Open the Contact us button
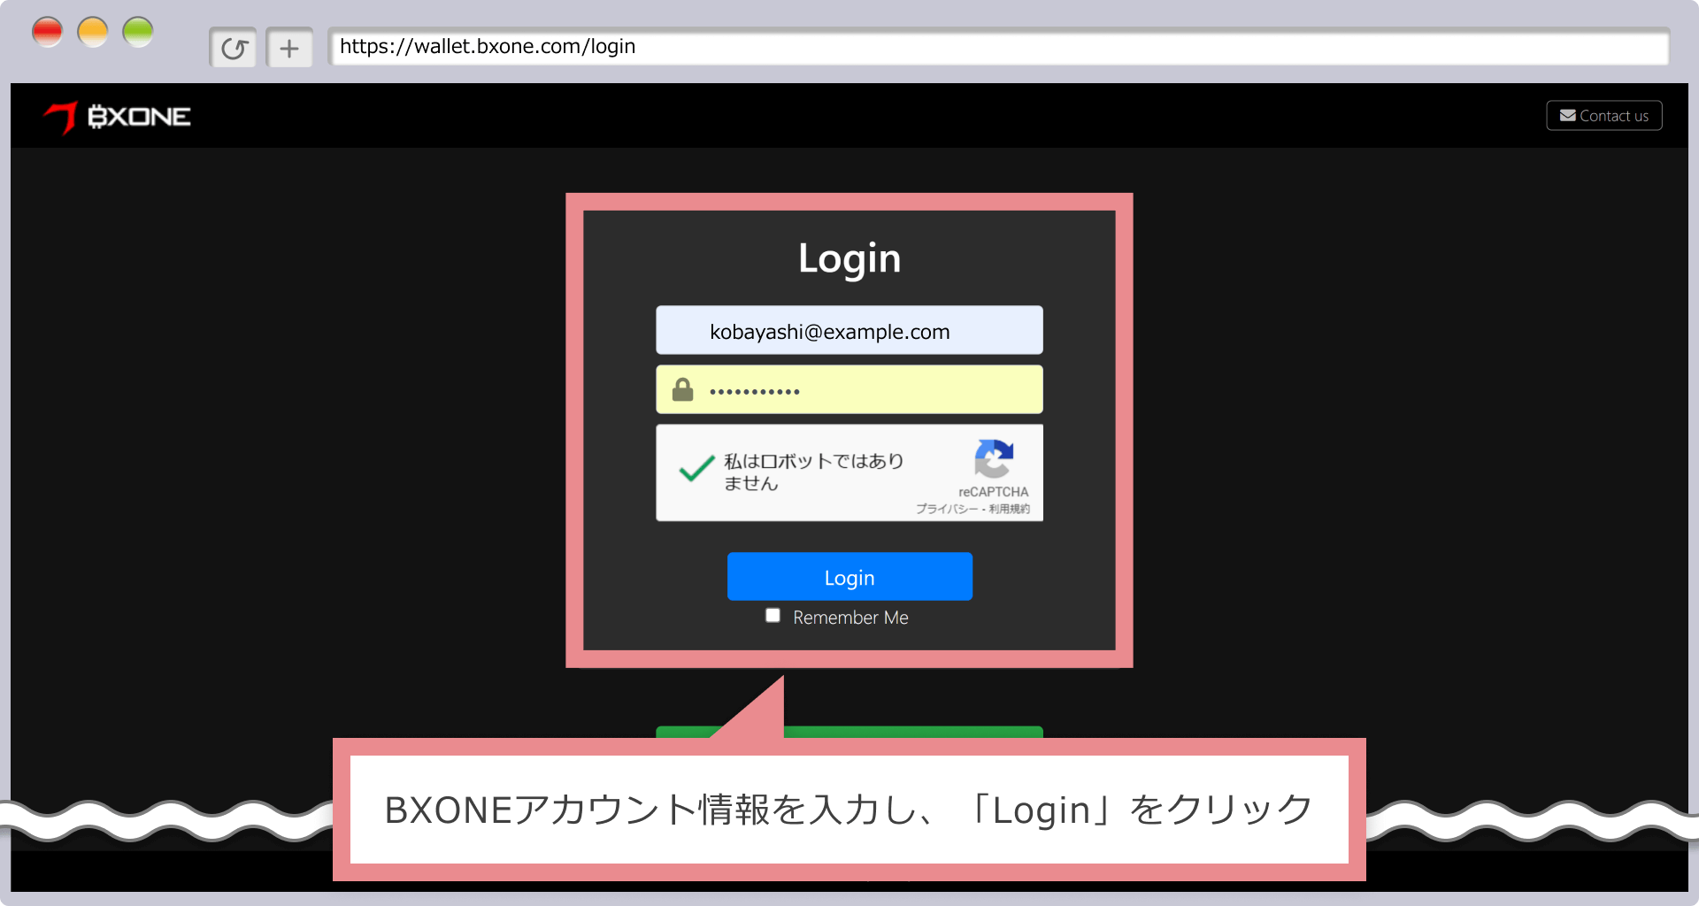1699x906 pixels. 1603,116
